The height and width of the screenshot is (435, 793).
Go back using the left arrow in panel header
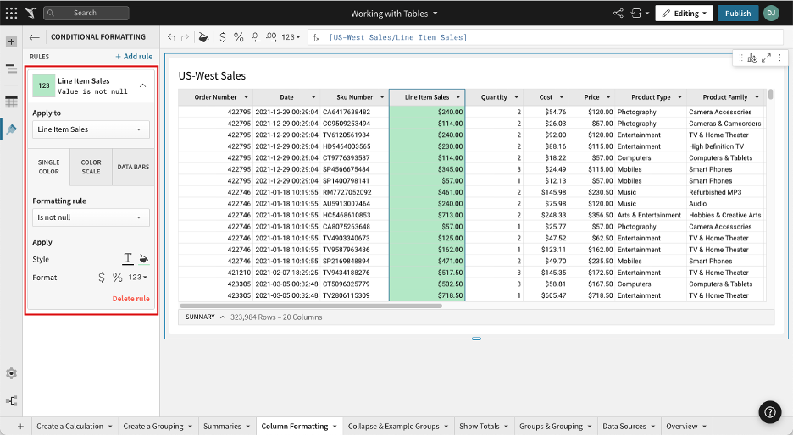coord(34,37)
